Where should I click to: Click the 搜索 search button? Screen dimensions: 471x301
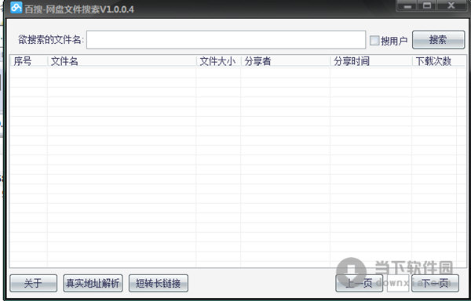[438, 39]
